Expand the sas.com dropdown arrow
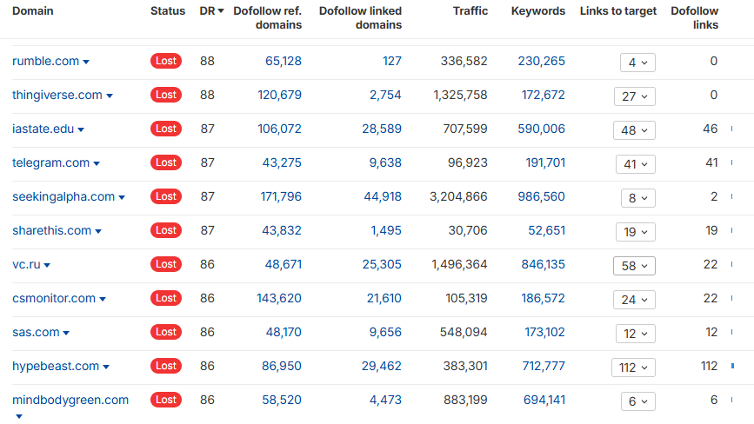Screen dimensions: 754x424 point(66,334)
